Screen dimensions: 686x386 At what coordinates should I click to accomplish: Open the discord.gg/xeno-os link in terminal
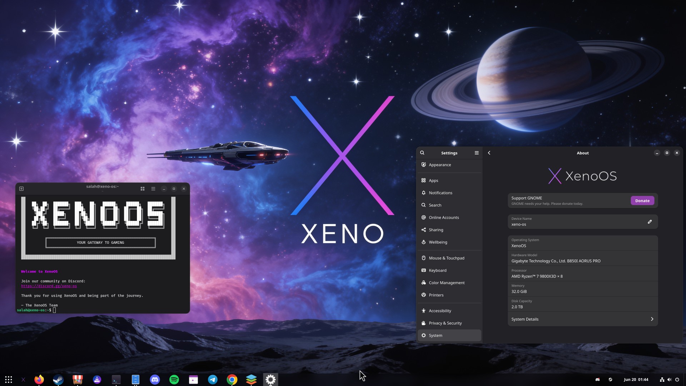tap(49, 286)
